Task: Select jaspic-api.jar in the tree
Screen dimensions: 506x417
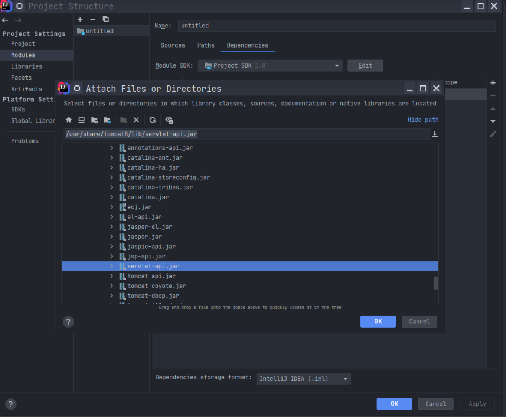Action: 151,247
